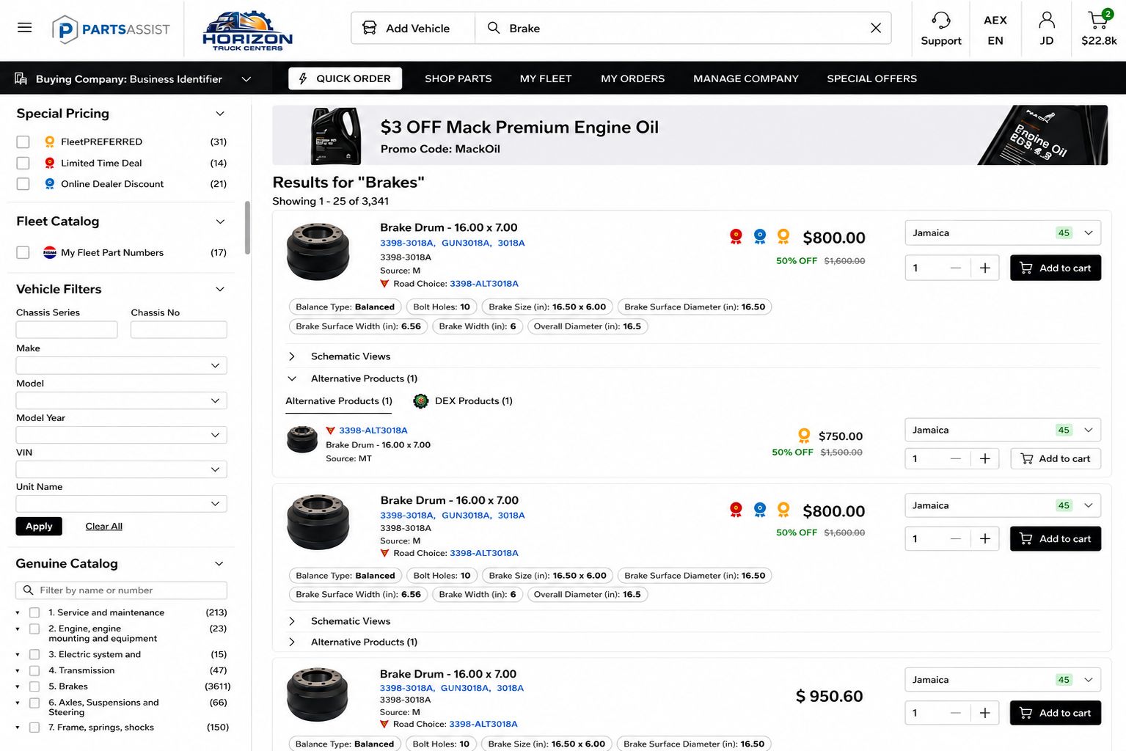Check 5. Brakes category checkbox
Viewport: 1126px width, 751px height.
(34, 686)
